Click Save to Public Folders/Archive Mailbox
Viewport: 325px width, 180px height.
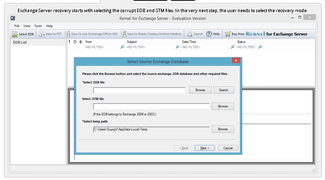point(151,34)
